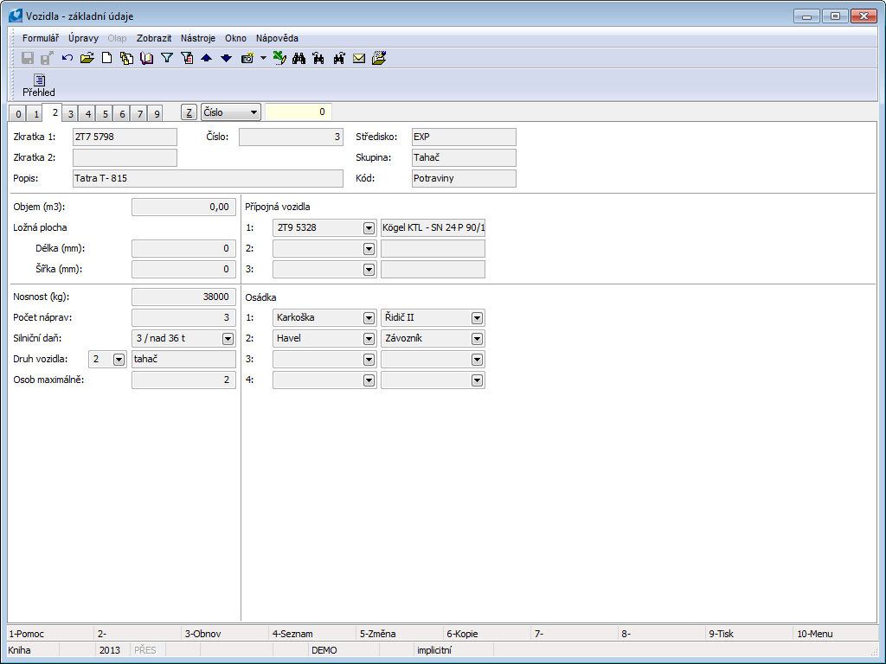Open the Karkoška crew member dropdown
The width and height of the screenshot is (886, 664).
click(369, 317)
